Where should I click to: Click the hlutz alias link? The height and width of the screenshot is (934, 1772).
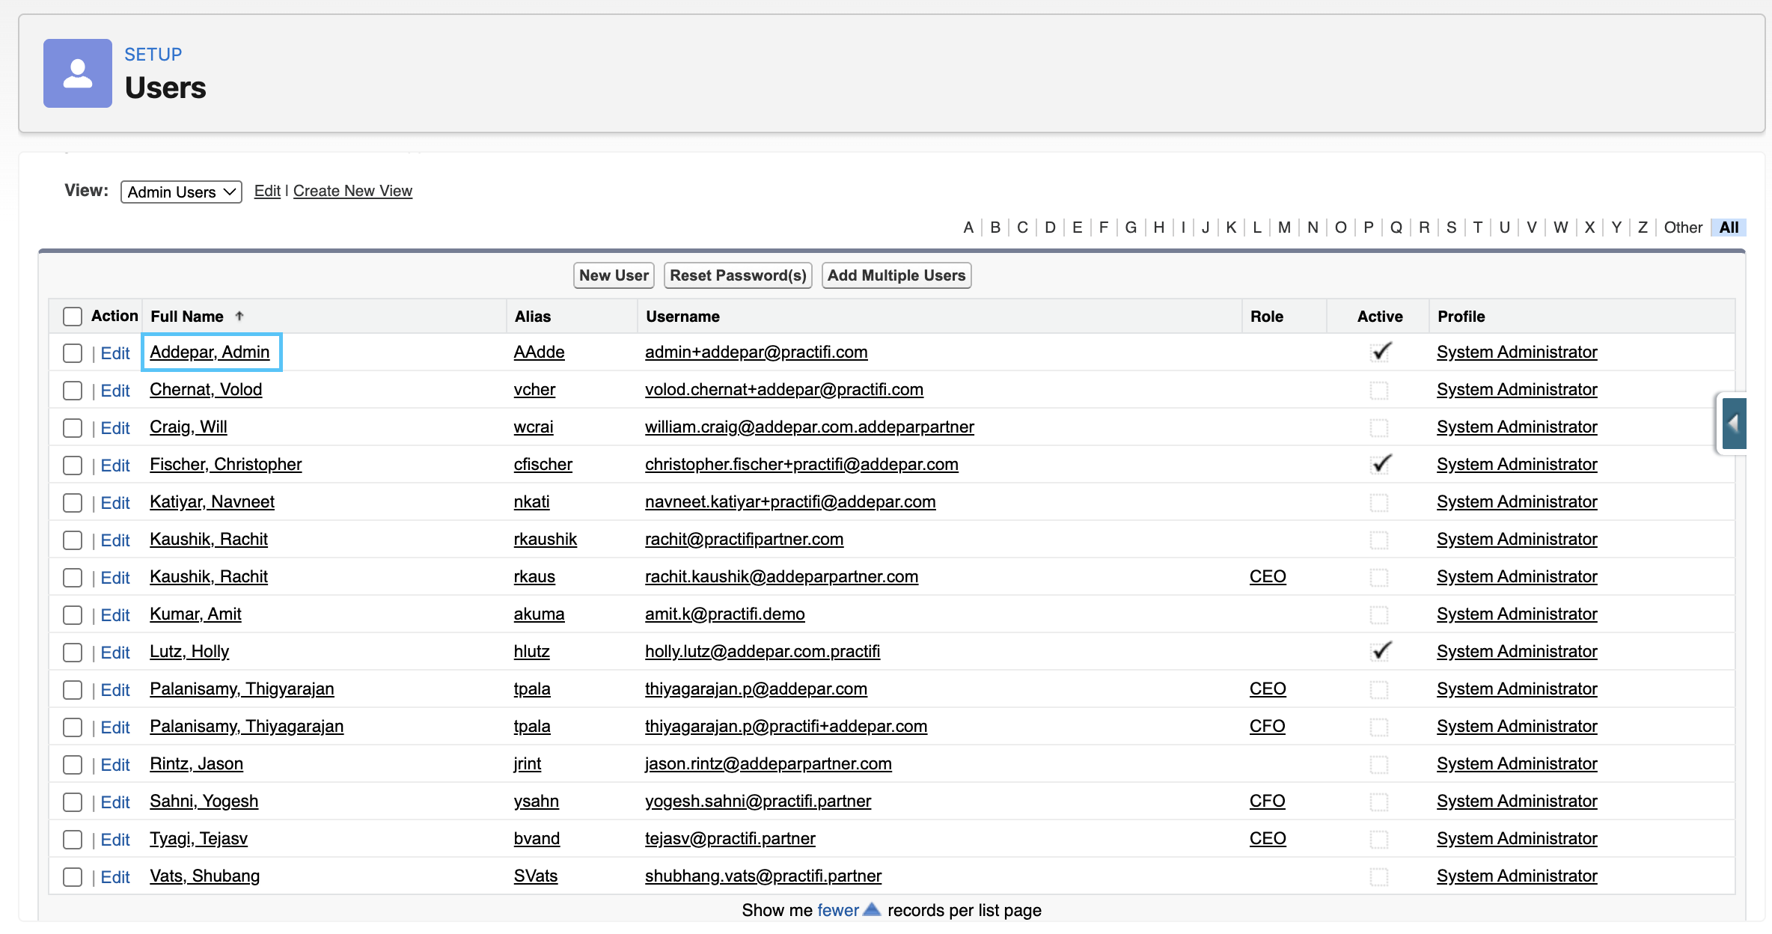tap(532, 651)
